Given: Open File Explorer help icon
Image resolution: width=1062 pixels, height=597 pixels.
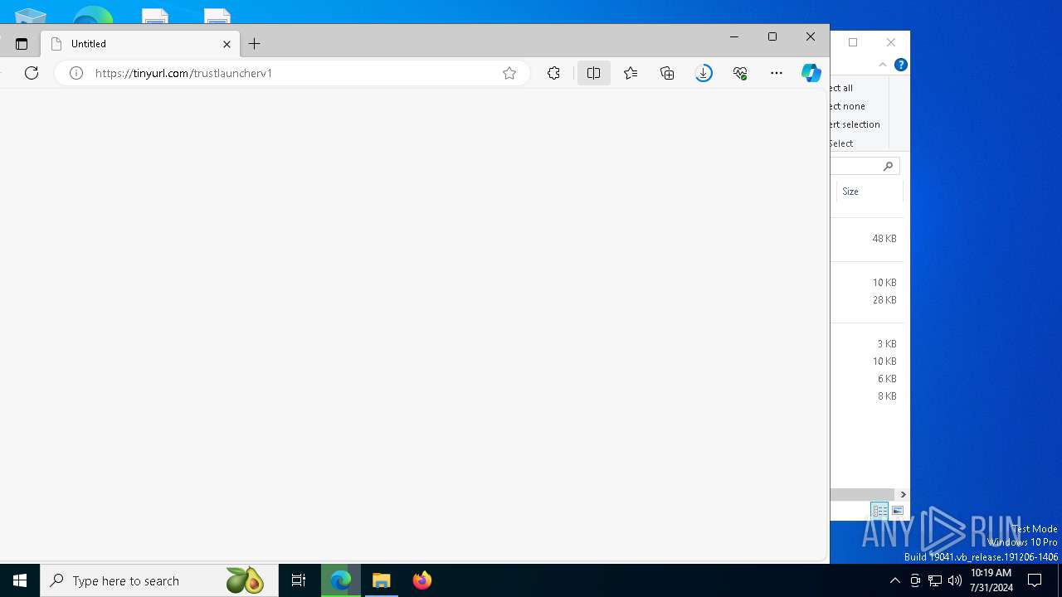Looking at the screenshot, I should pos(901,65).
